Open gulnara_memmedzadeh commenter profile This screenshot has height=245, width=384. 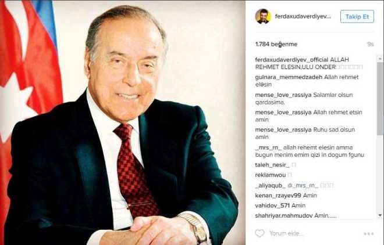tap(289, 77)
